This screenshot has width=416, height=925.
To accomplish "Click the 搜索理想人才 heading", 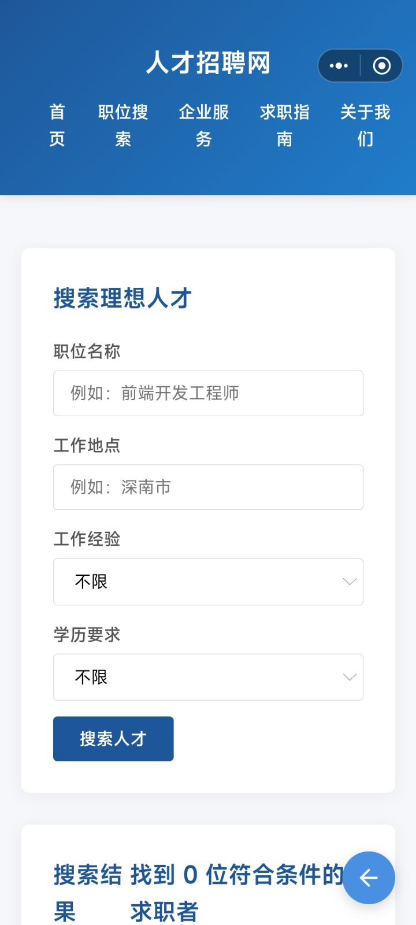I will coord(122,298).
